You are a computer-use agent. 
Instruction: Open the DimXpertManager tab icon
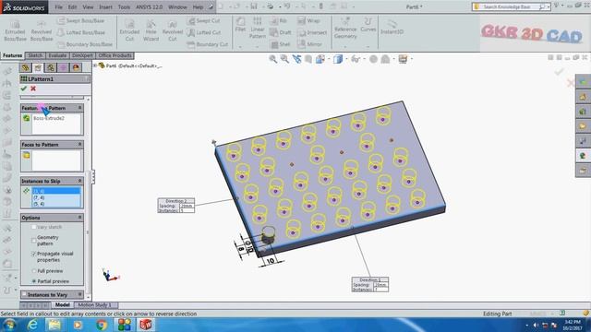point(63,67)
